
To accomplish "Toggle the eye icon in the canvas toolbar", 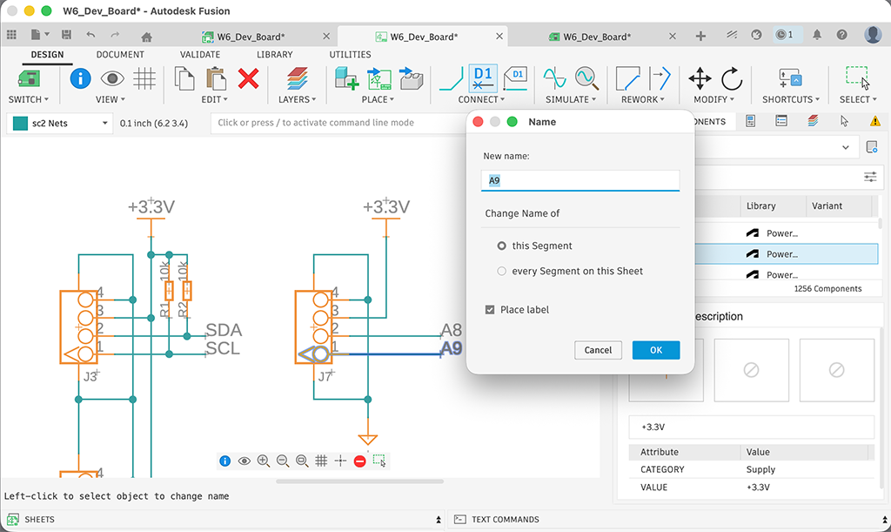I will (x=244, y=461).
